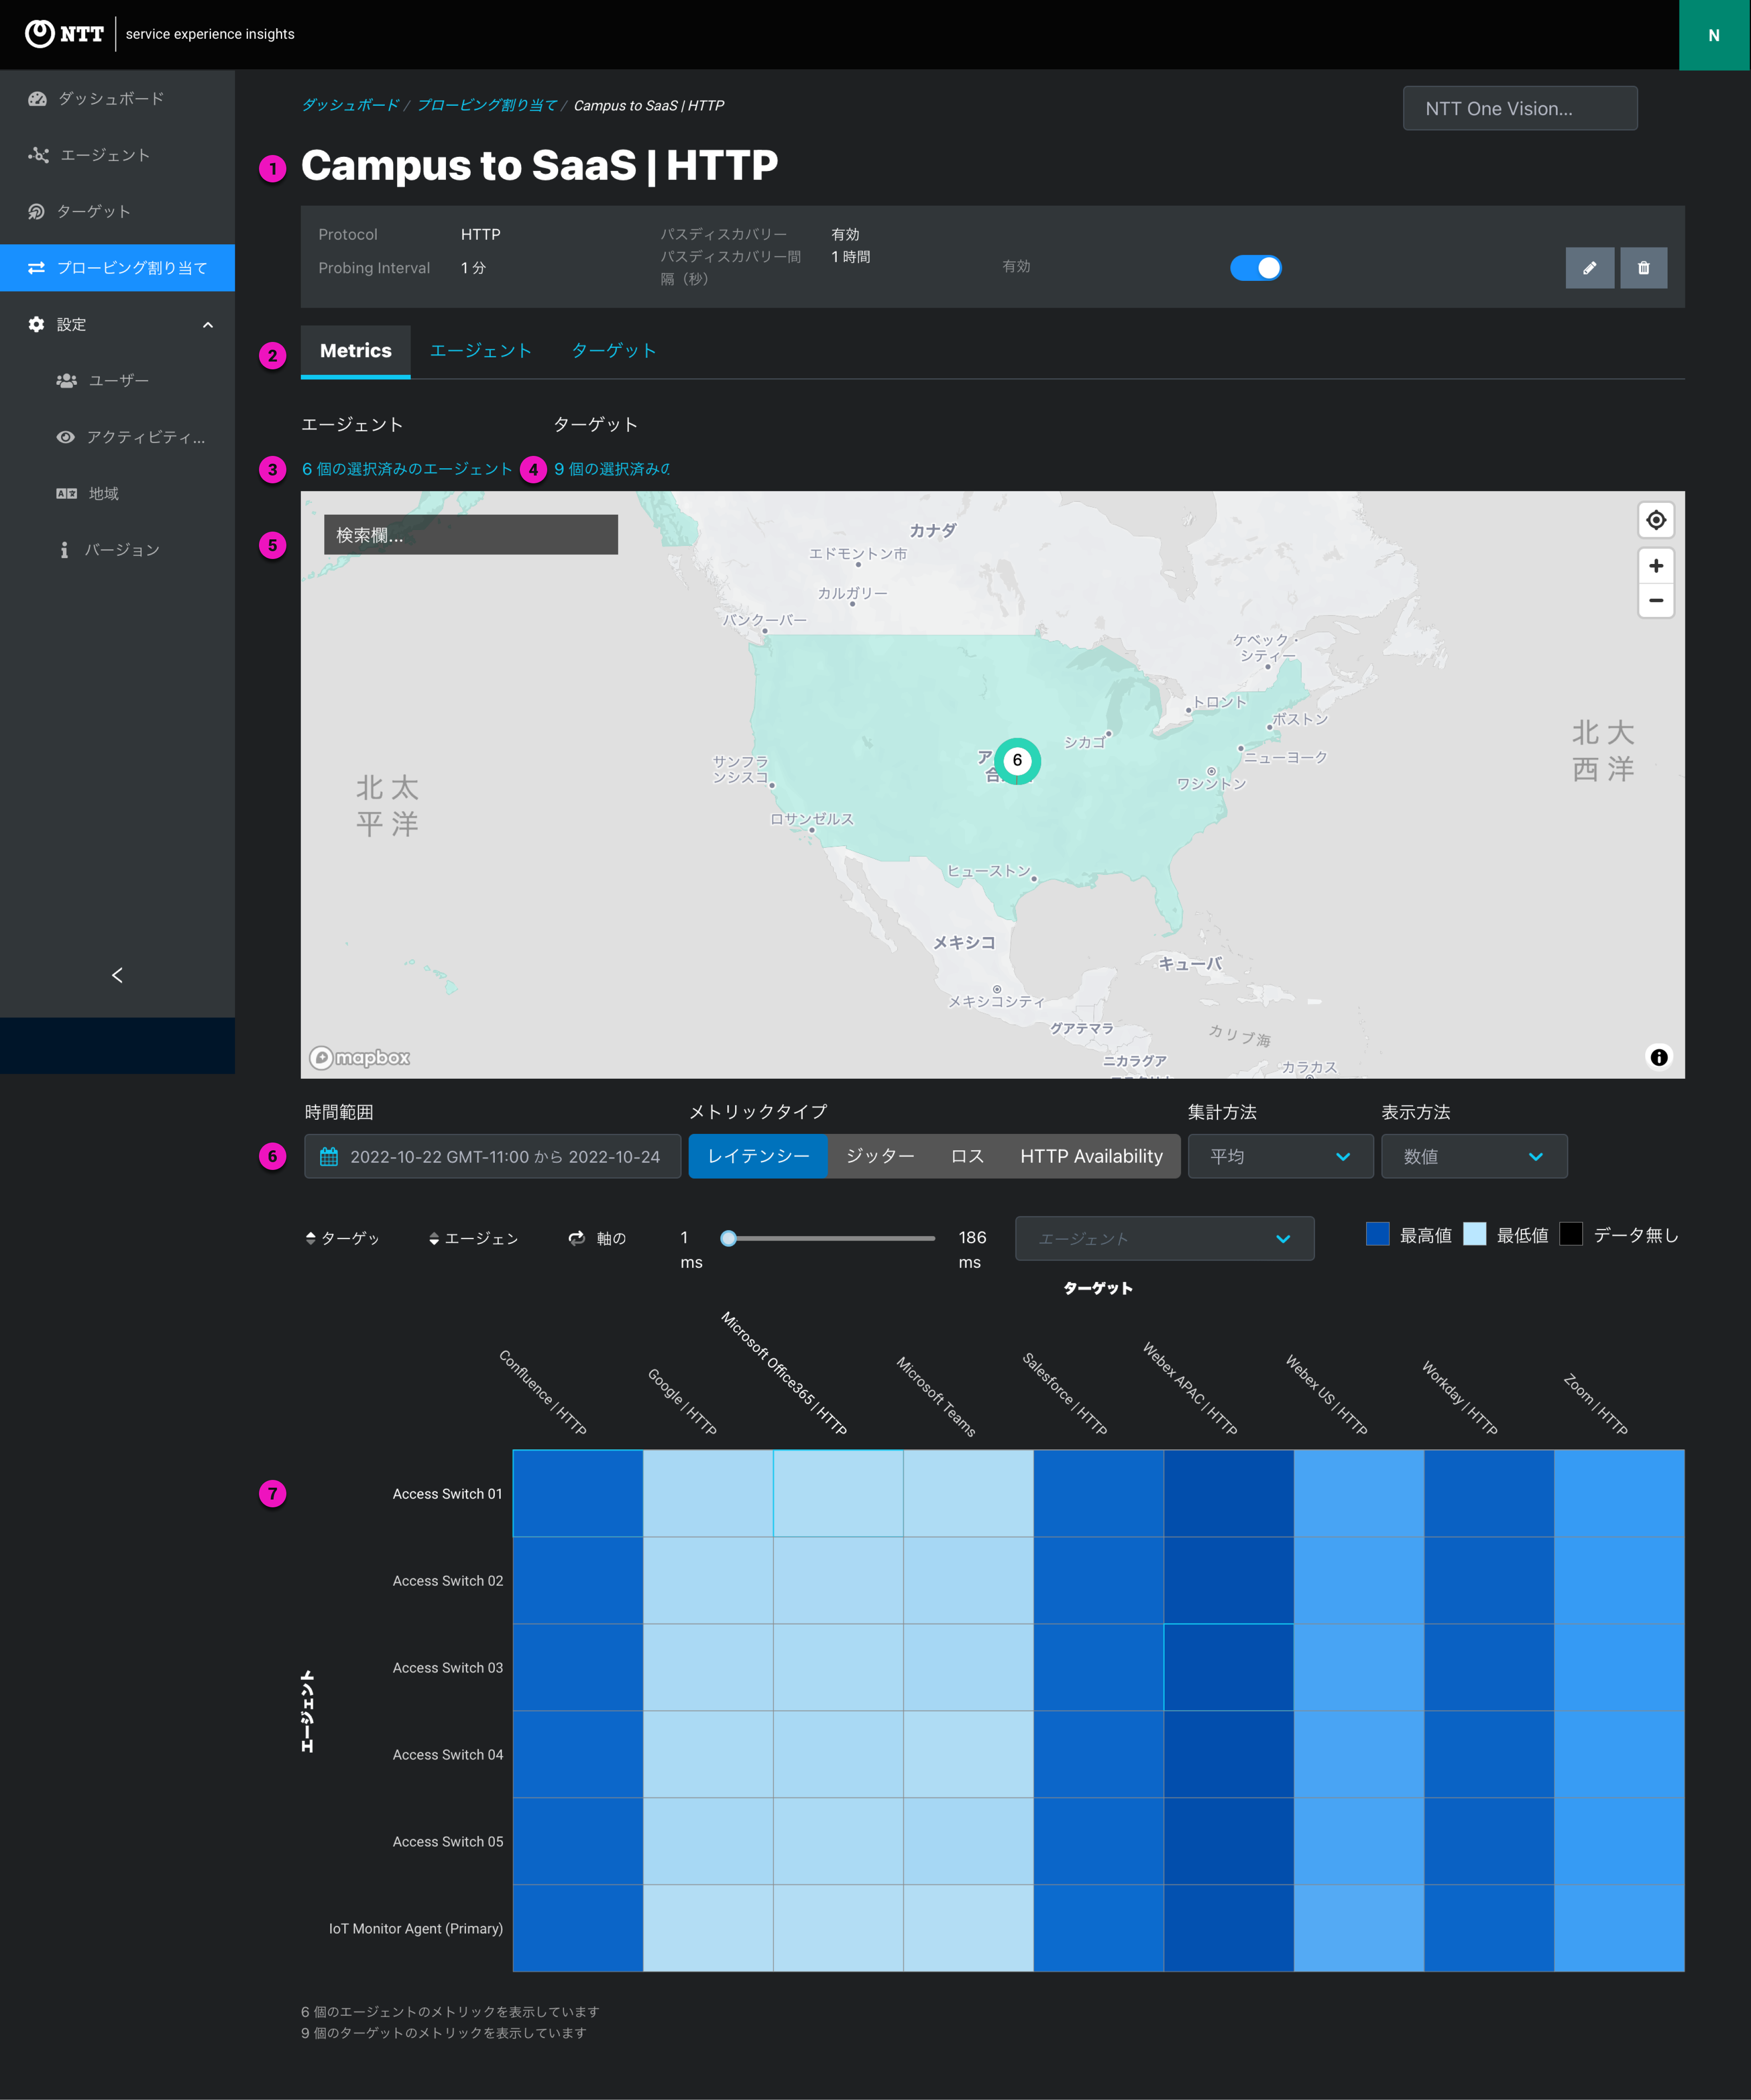Viewport: 1751px width, 2100px height.
Task: Click Zoom | HTTP column header
Action: tap(1595, 1405)
